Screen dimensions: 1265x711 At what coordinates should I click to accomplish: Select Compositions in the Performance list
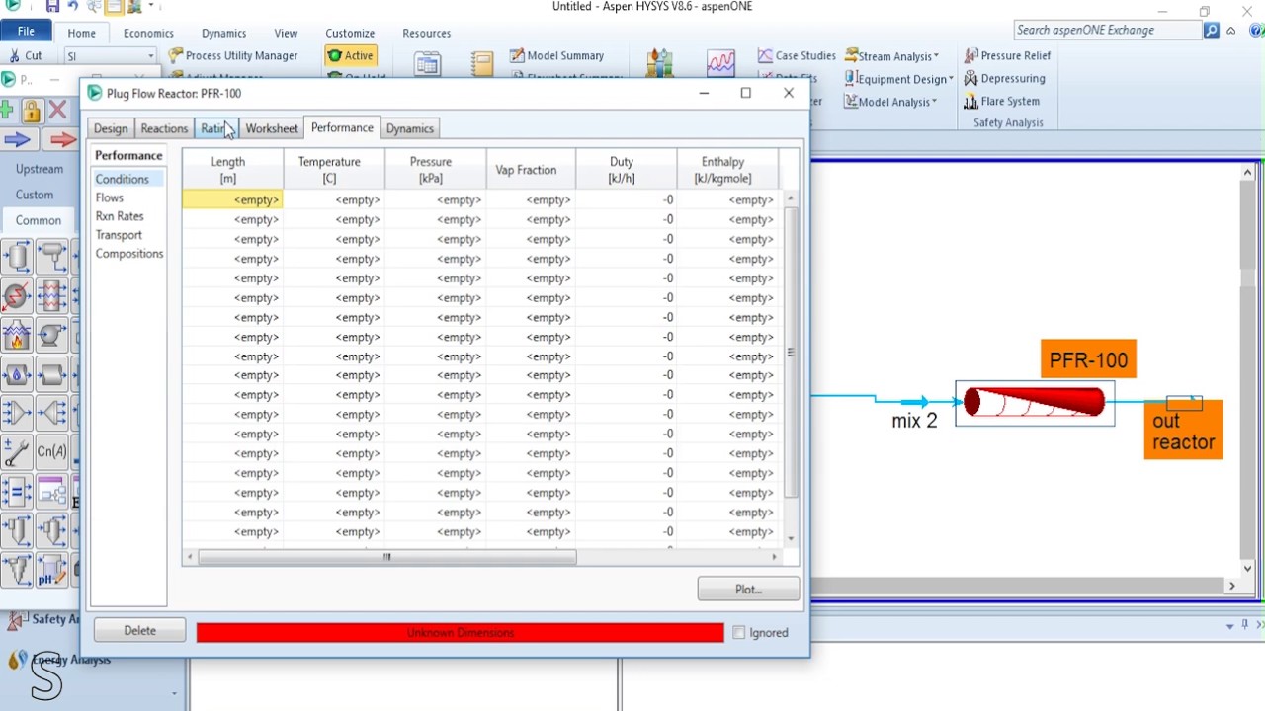click(x=129, y=254)
